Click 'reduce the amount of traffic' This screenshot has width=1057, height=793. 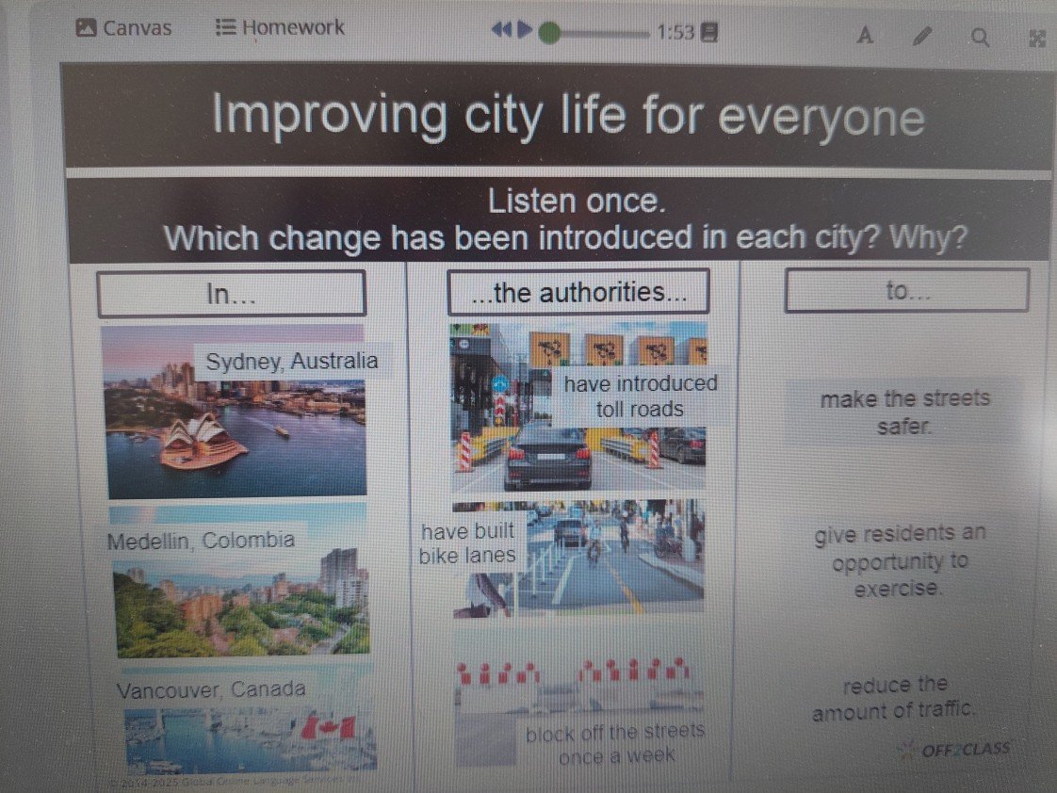(x=893, y=699)
